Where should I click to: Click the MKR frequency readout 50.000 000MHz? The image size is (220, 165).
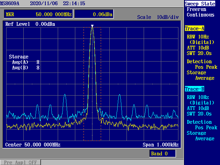(54, 14)
